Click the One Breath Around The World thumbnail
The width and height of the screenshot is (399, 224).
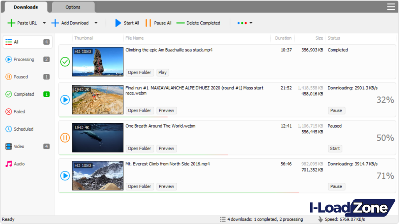[97, 137]
